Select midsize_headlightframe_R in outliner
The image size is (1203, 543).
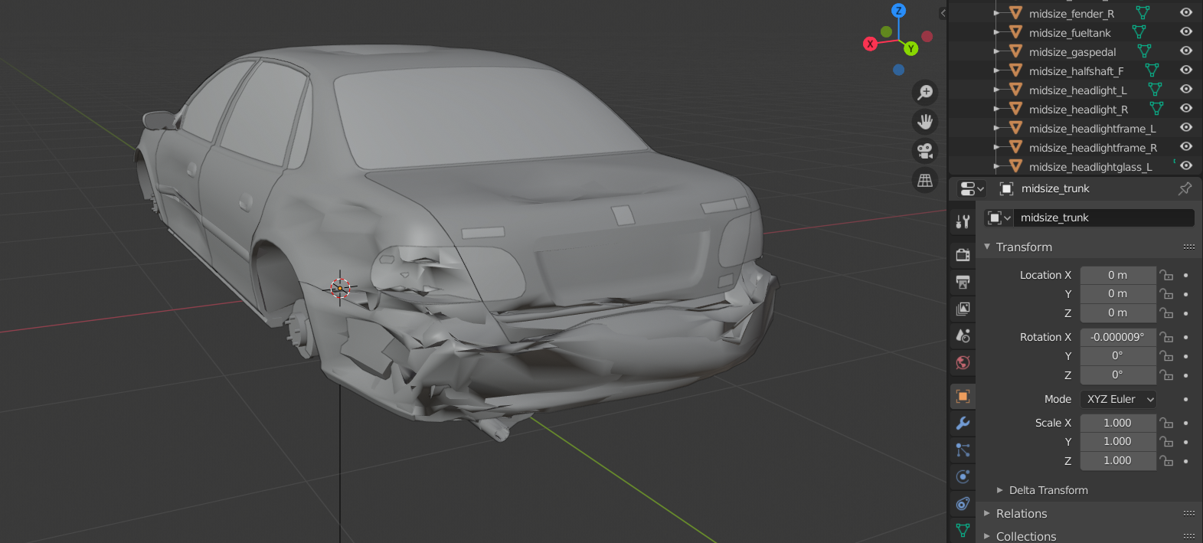click(1093, 147)
